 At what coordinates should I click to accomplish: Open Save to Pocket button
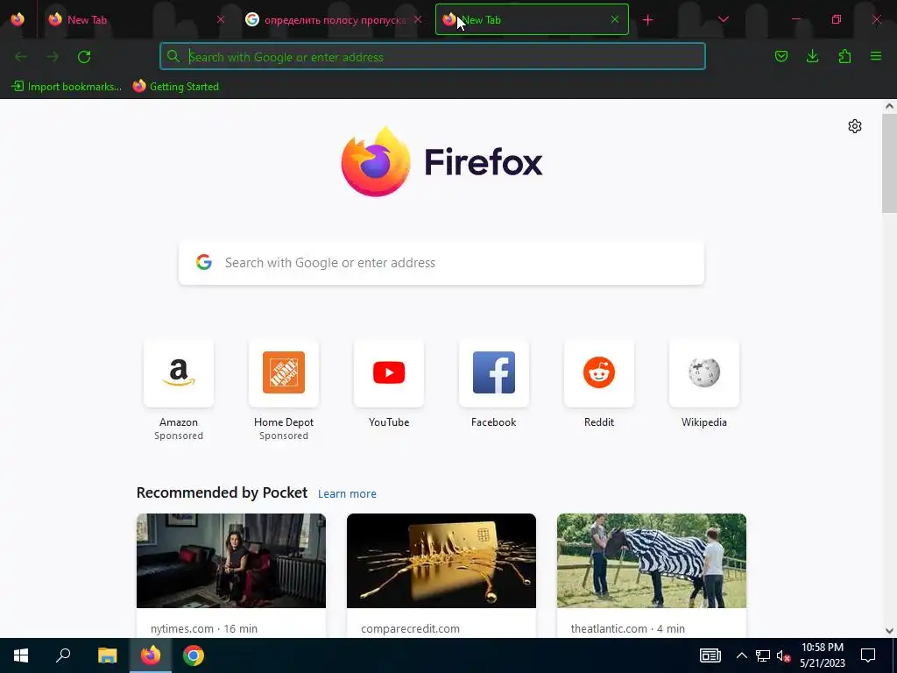click(x=780, y=56)
